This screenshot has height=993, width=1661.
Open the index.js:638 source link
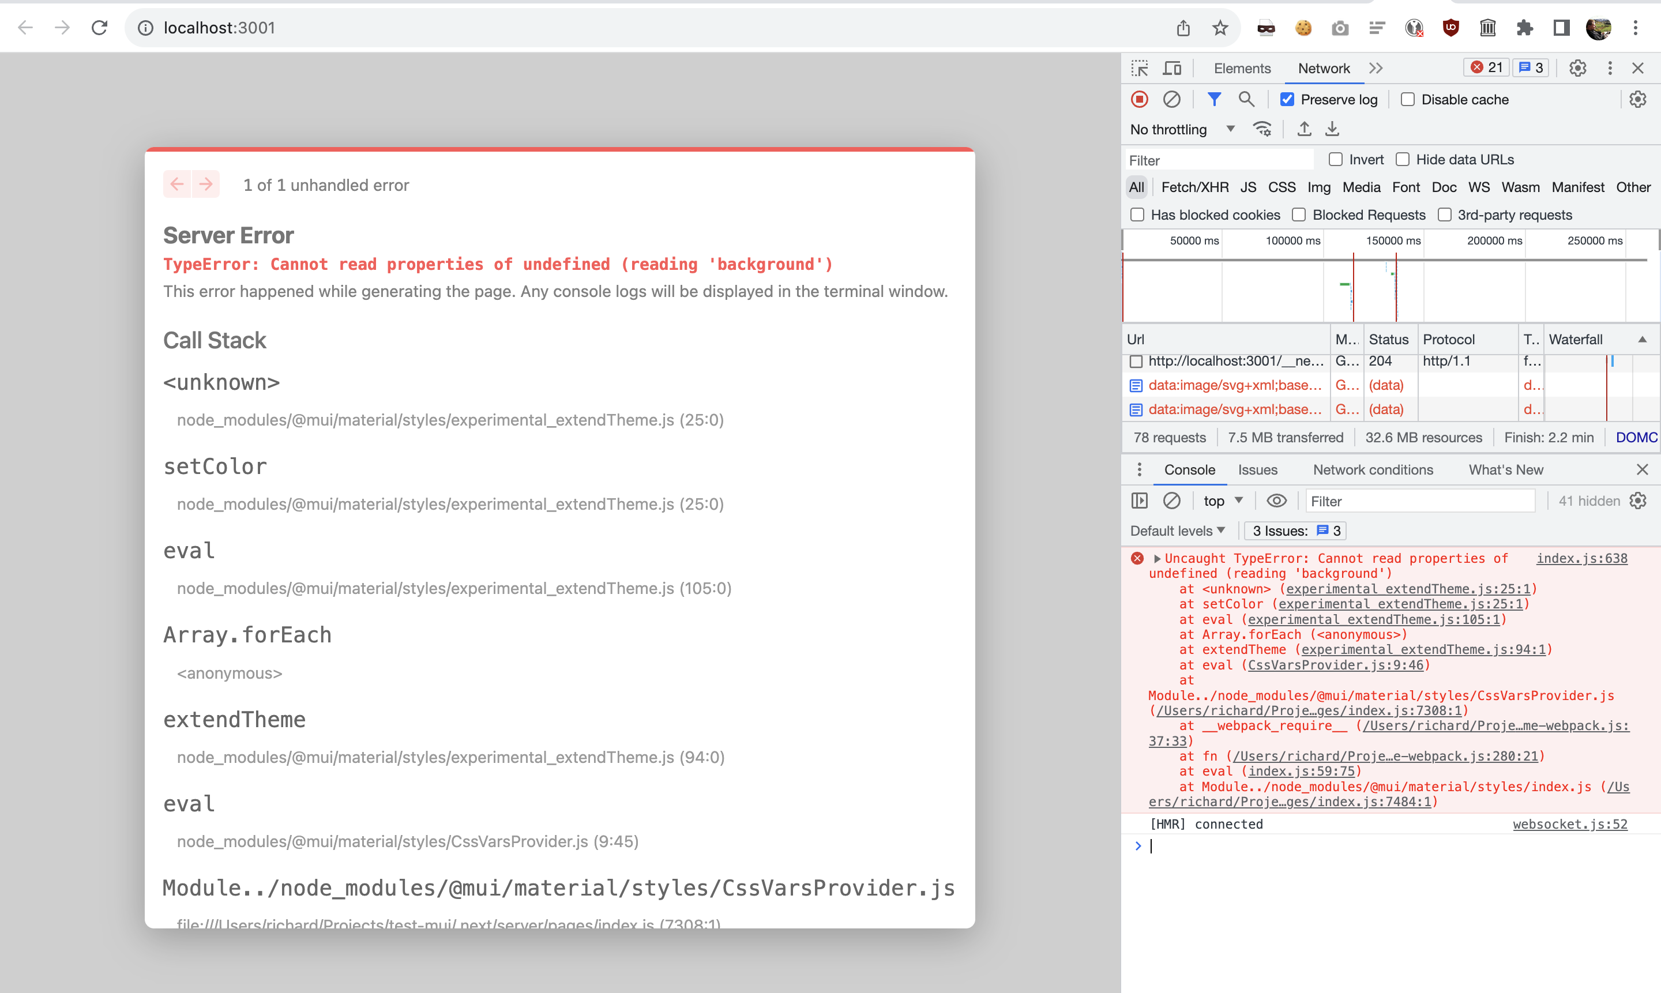[1581, 559]
